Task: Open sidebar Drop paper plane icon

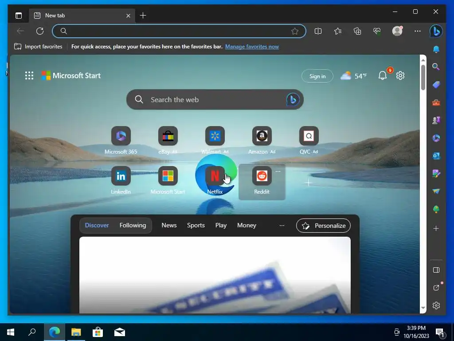Action: coord(436,191)
